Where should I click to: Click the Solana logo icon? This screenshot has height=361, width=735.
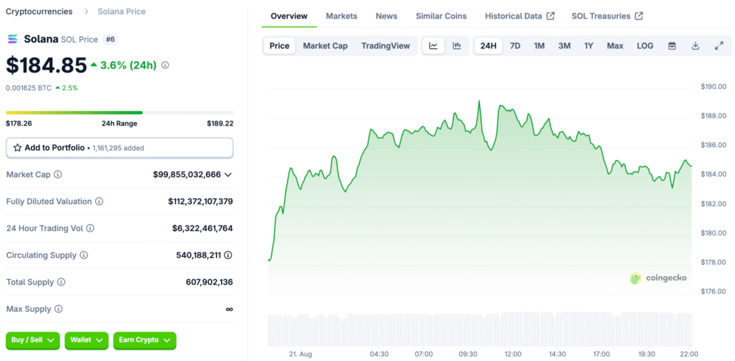(12, 39)
